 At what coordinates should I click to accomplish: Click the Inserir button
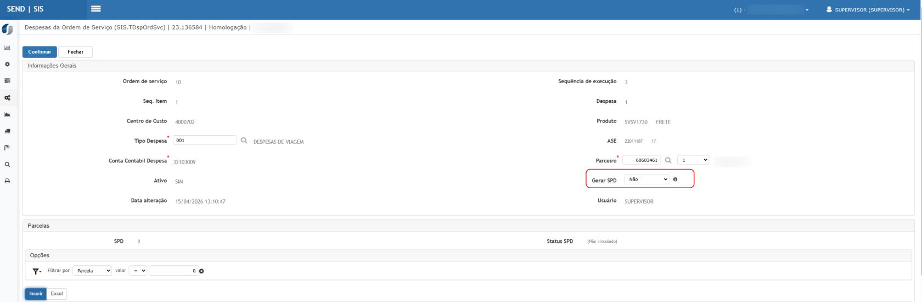pos(36,294)
